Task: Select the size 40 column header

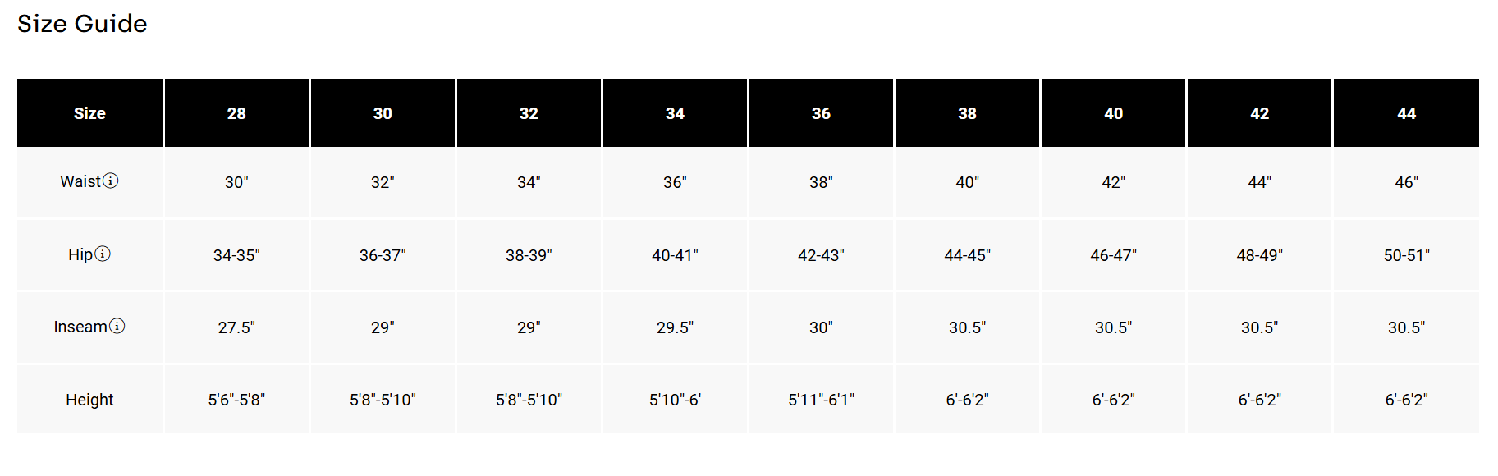Action: click(1113, 113)
